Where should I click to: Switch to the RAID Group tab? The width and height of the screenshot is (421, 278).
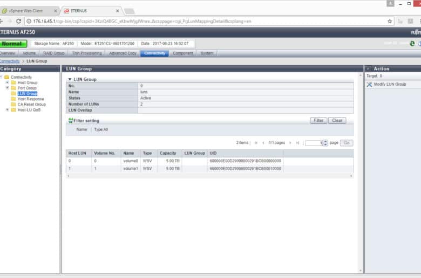click(53, 53)
